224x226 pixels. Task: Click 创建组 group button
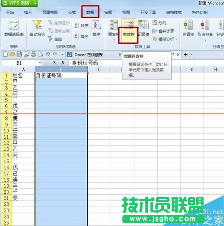point(188,28)
